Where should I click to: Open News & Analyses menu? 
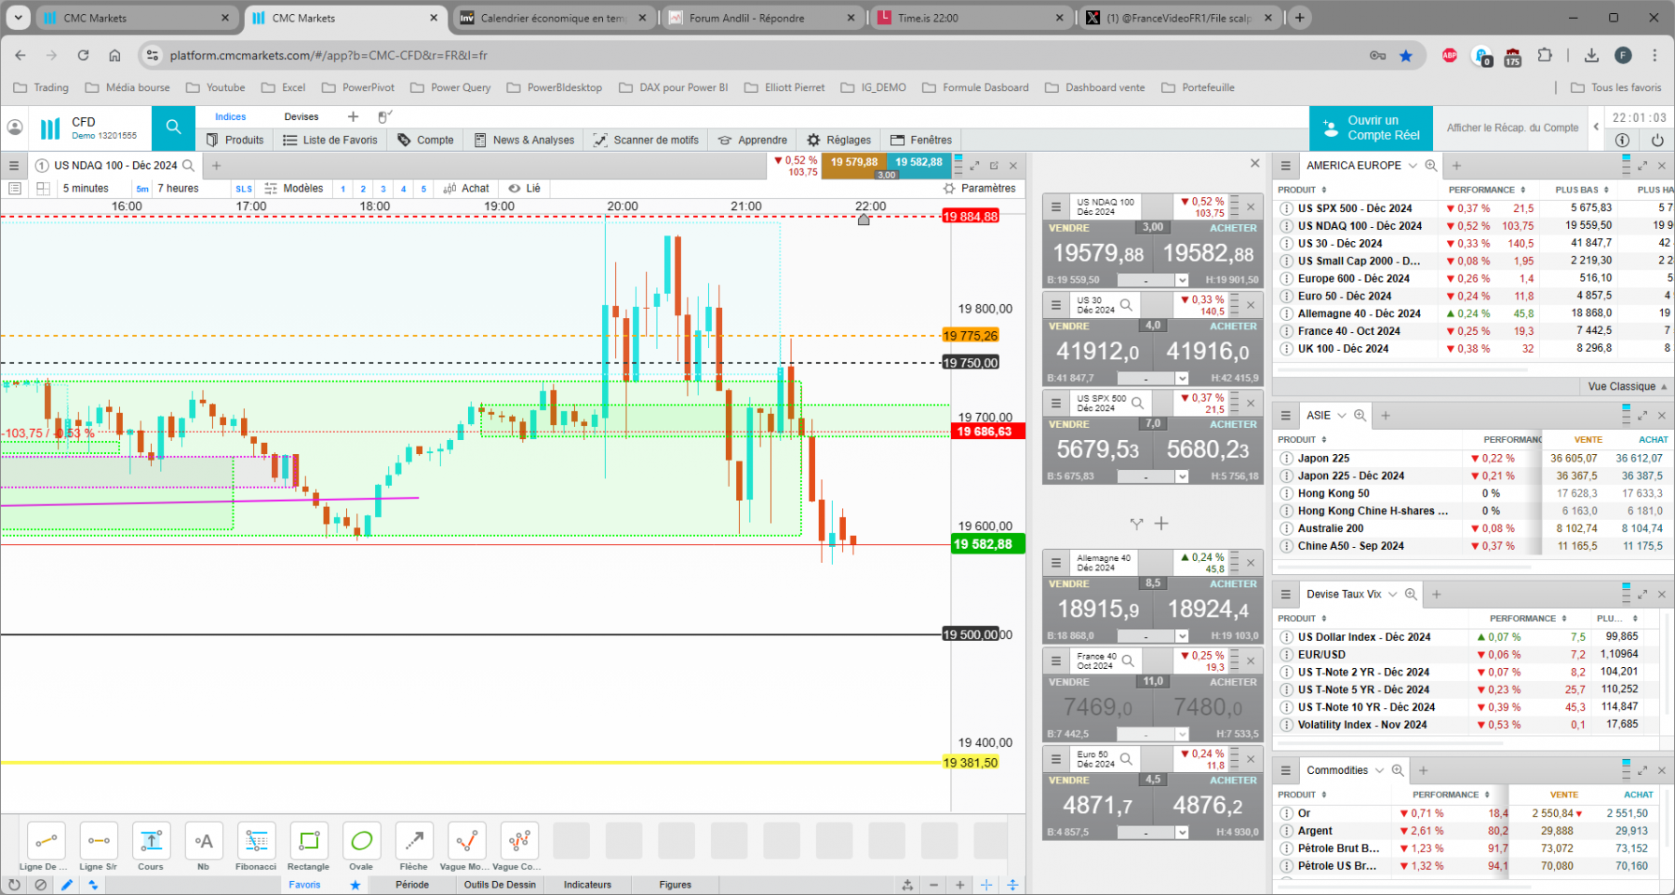coord(525,140)
